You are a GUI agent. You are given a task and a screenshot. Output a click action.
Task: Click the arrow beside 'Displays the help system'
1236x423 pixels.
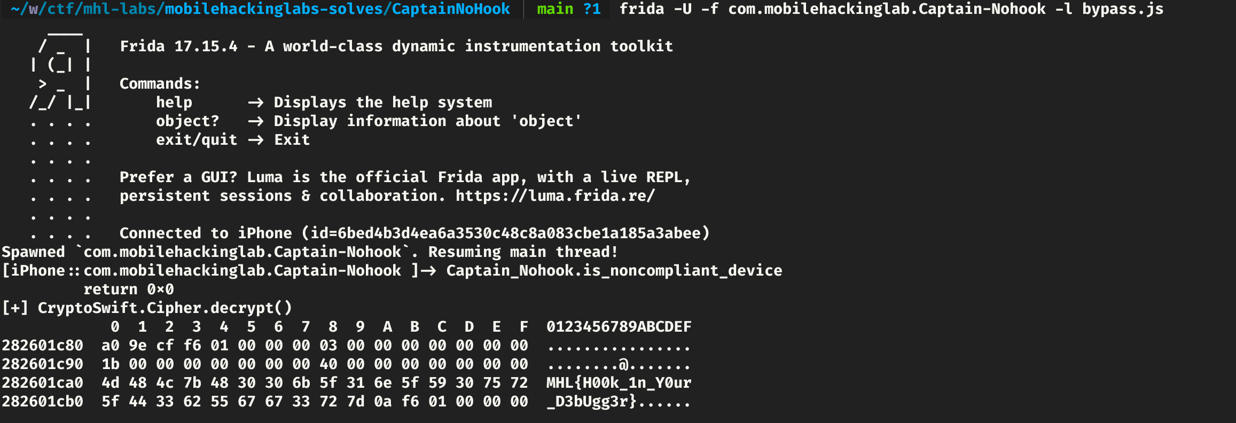coord(255,103)
